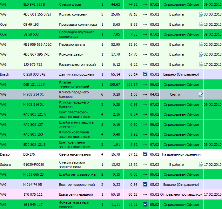Image resolution: width=222 pixels, height=209 pixels.
Task: Select part number 06B 121 111 K
Action: click(x=34, y=84)
